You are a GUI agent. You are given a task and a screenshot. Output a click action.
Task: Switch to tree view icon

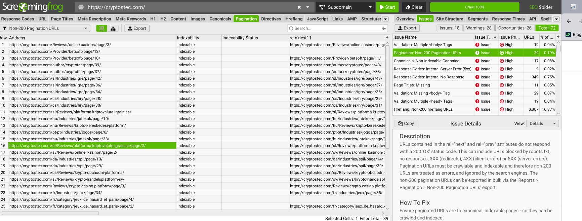[113, 28]
